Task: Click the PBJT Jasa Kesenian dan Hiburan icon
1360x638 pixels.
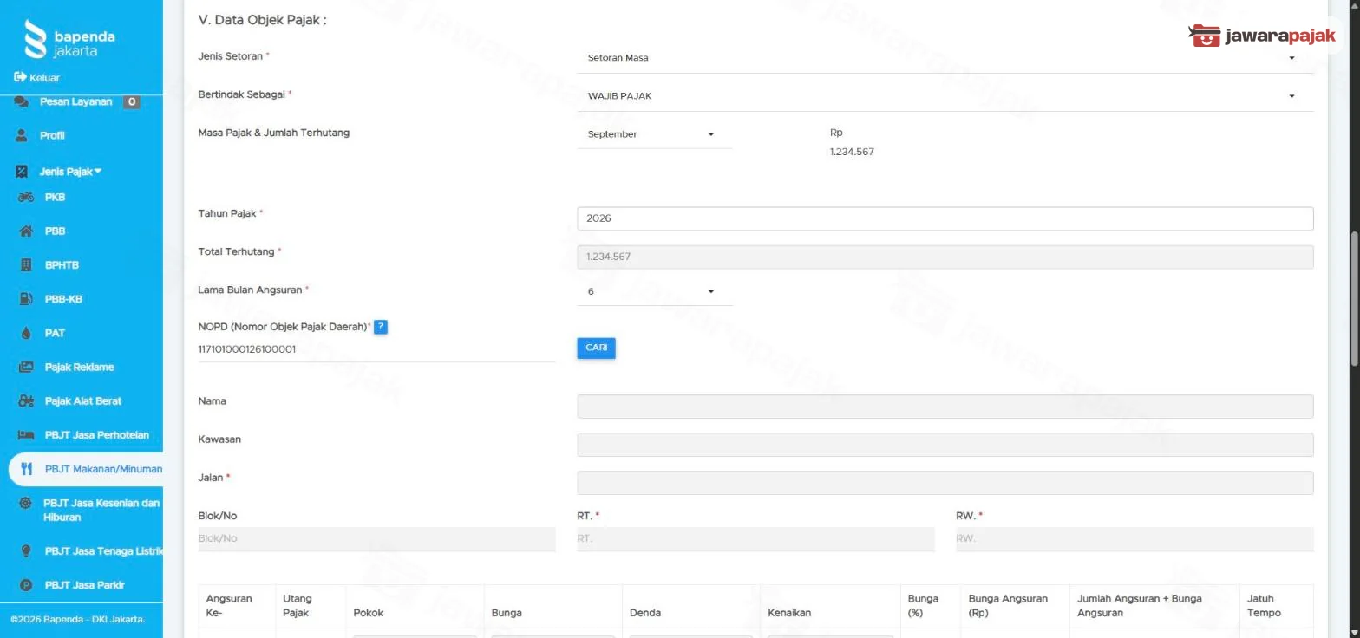Action: tap(25, 503)
